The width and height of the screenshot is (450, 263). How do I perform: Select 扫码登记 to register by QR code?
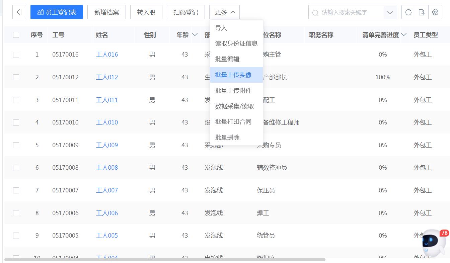tap(186, 12)
